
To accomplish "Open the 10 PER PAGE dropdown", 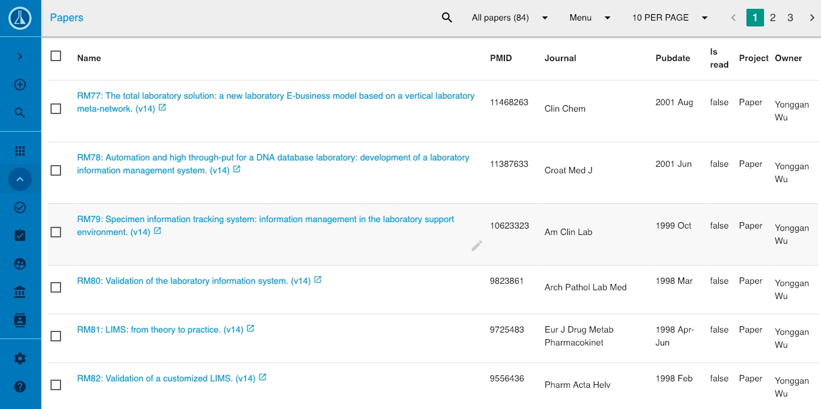I will click(669, 18).
